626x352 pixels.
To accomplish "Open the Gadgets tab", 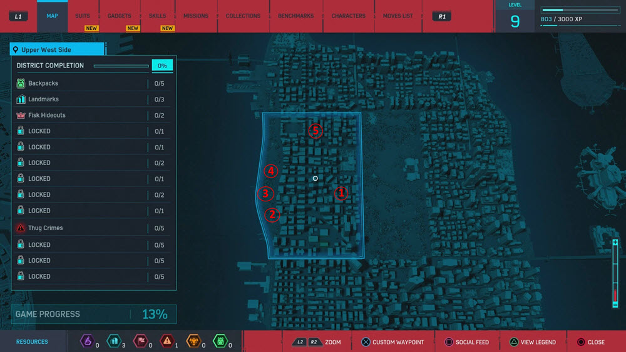I will [x=120, y=16].
